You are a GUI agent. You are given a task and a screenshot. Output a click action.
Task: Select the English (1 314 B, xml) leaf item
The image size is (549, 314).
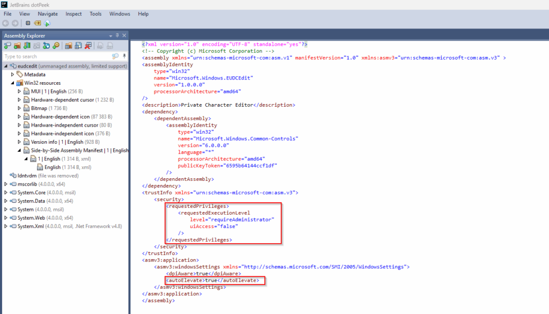[x=68, y=167]
